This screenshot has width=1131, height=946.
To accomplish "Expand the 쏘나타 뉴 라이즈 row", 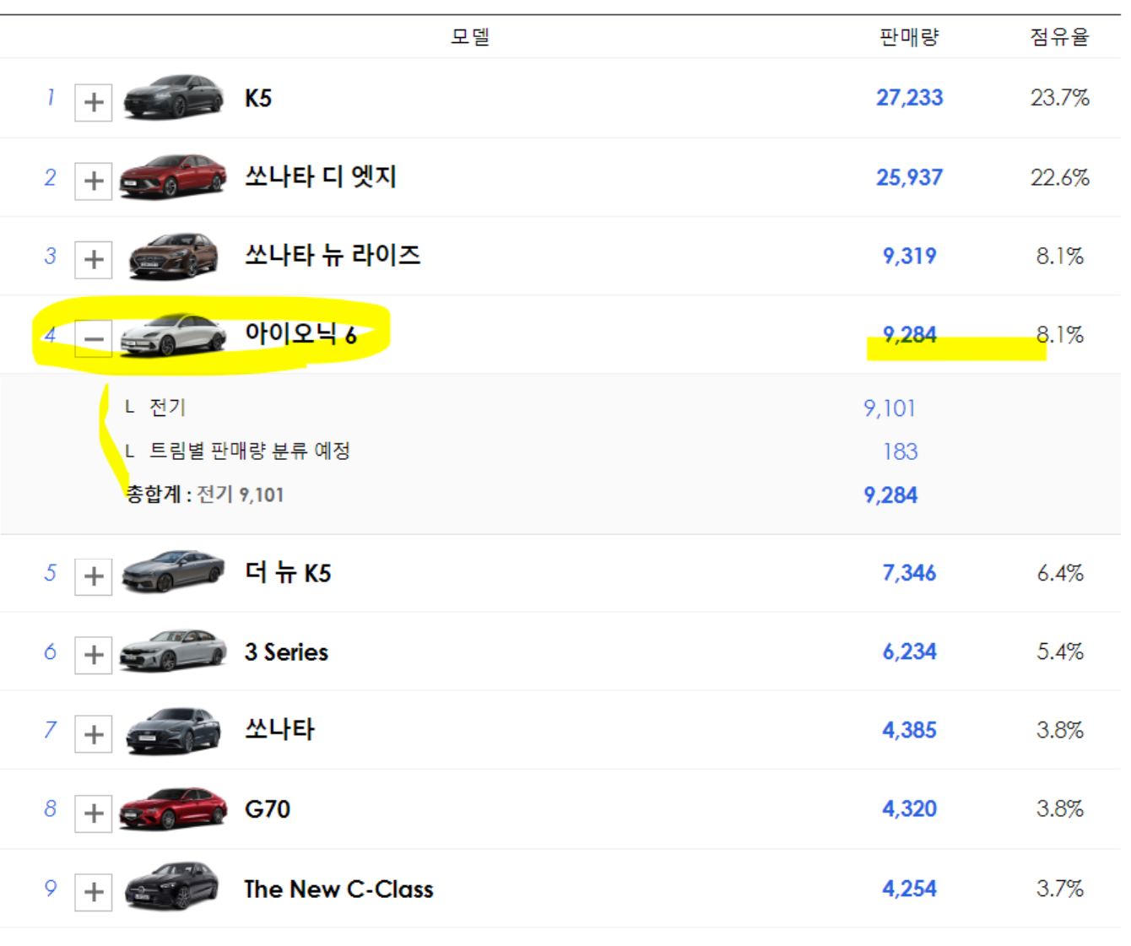I will (x=94, y=259).
